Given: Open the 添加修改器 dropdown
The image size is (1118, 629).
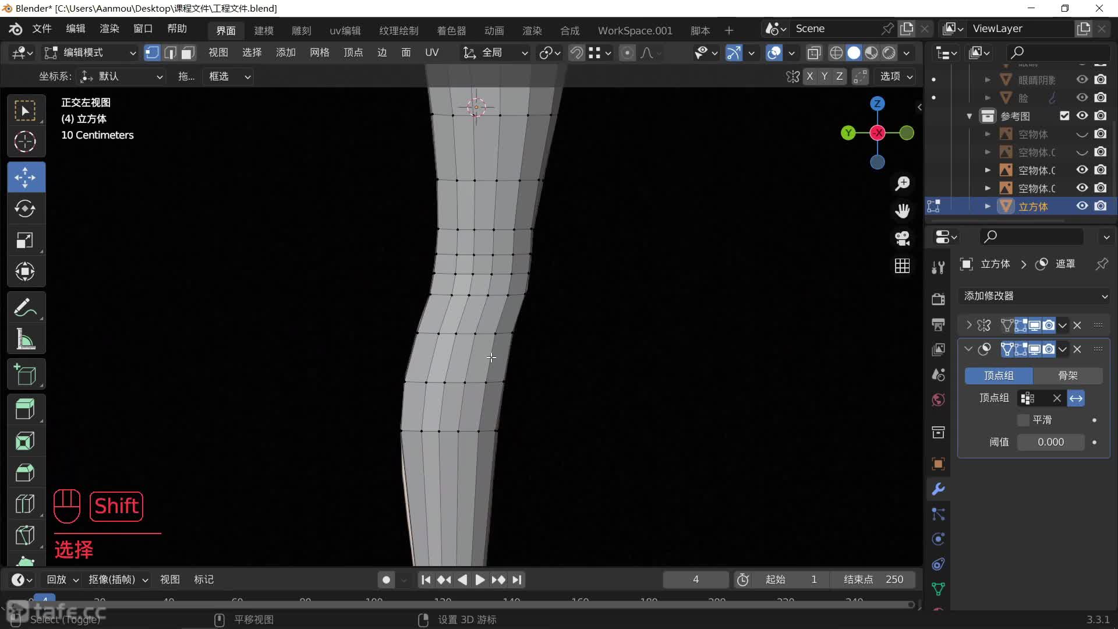Looking at the screenshot, I should 1035,296.
